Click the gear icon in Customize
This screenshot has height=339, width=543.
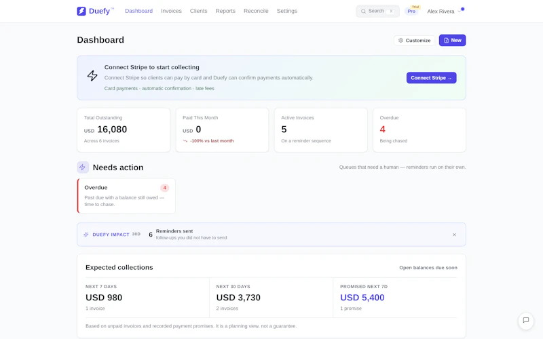click(x=400, y=41)
